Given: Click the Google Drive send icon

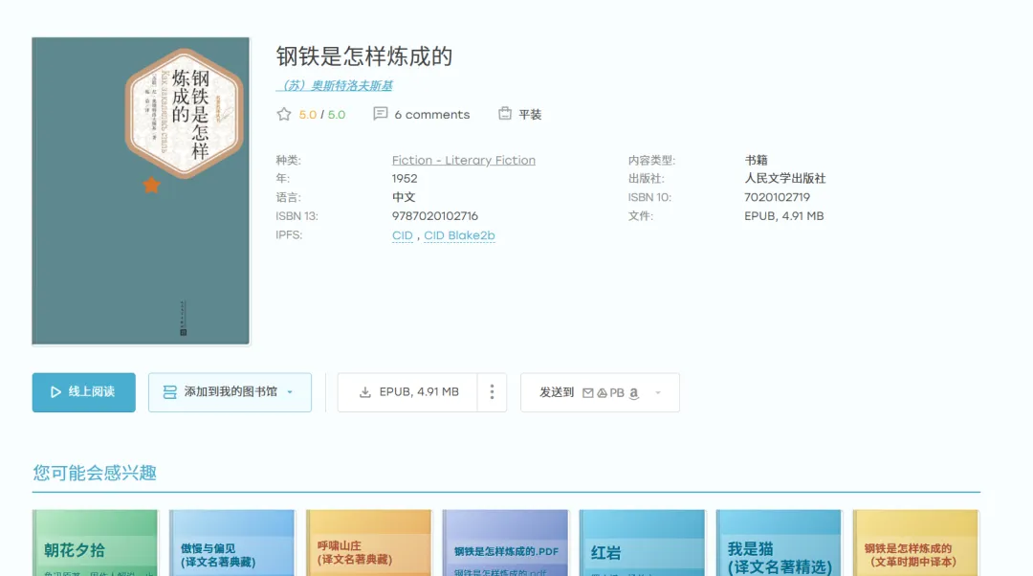Looking at the screenshot, I should click(603, 393).
